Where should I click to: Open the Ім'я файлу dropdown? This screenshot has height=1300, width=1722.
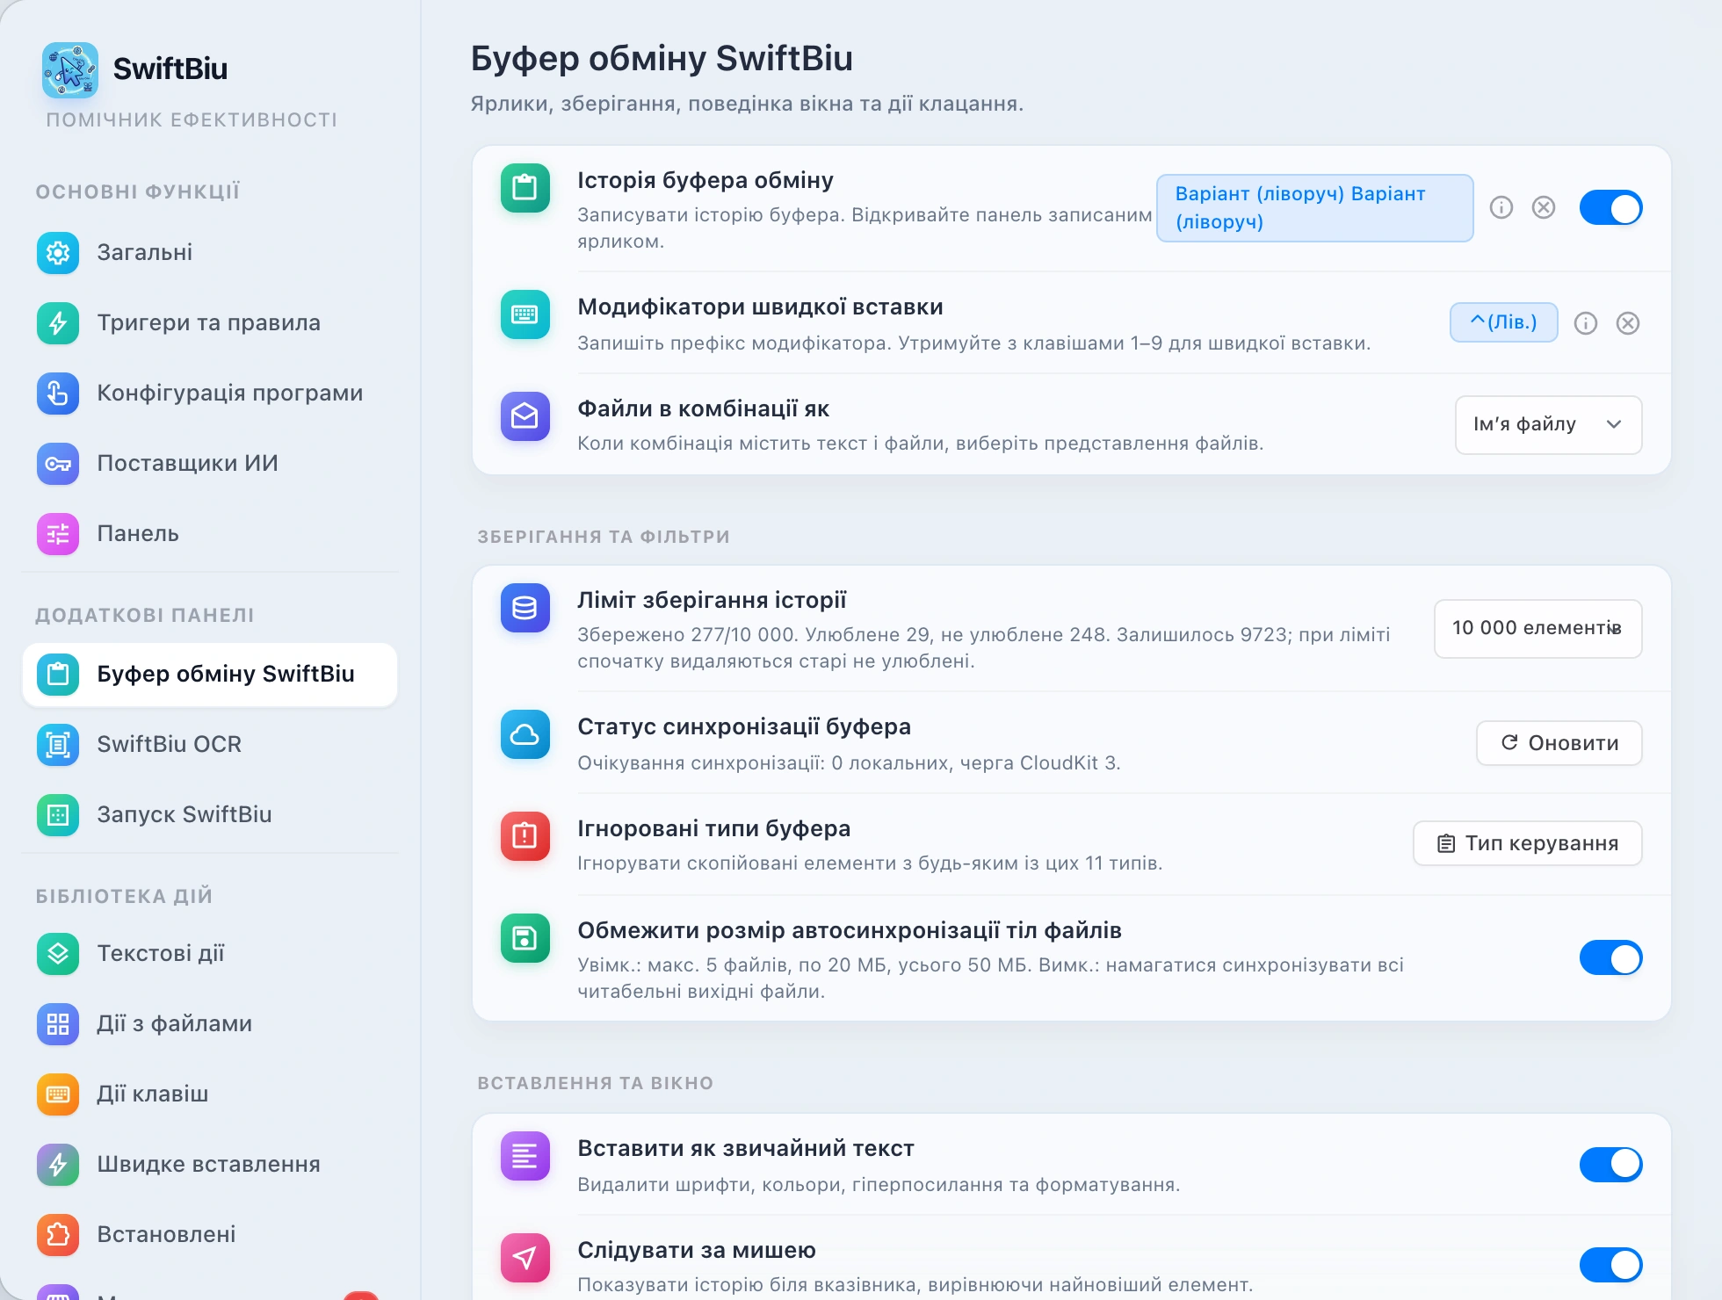click(1549, 425)
